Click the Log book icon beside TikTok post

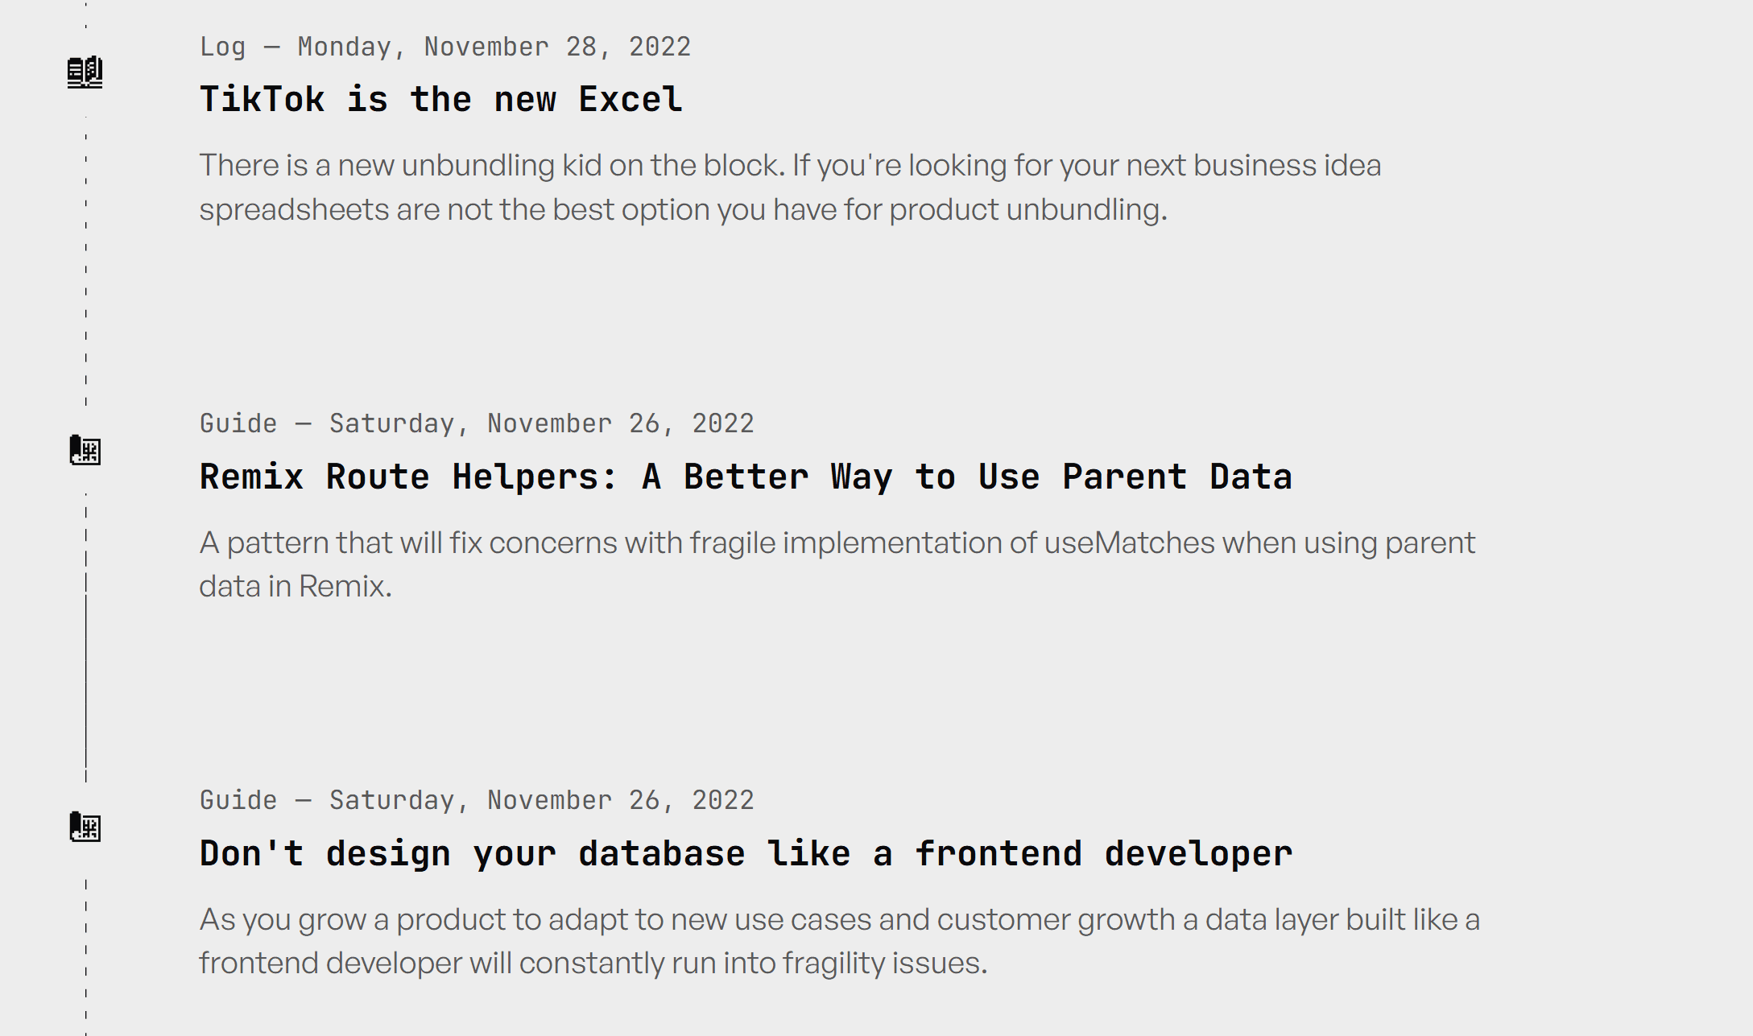tap(85, 72)
